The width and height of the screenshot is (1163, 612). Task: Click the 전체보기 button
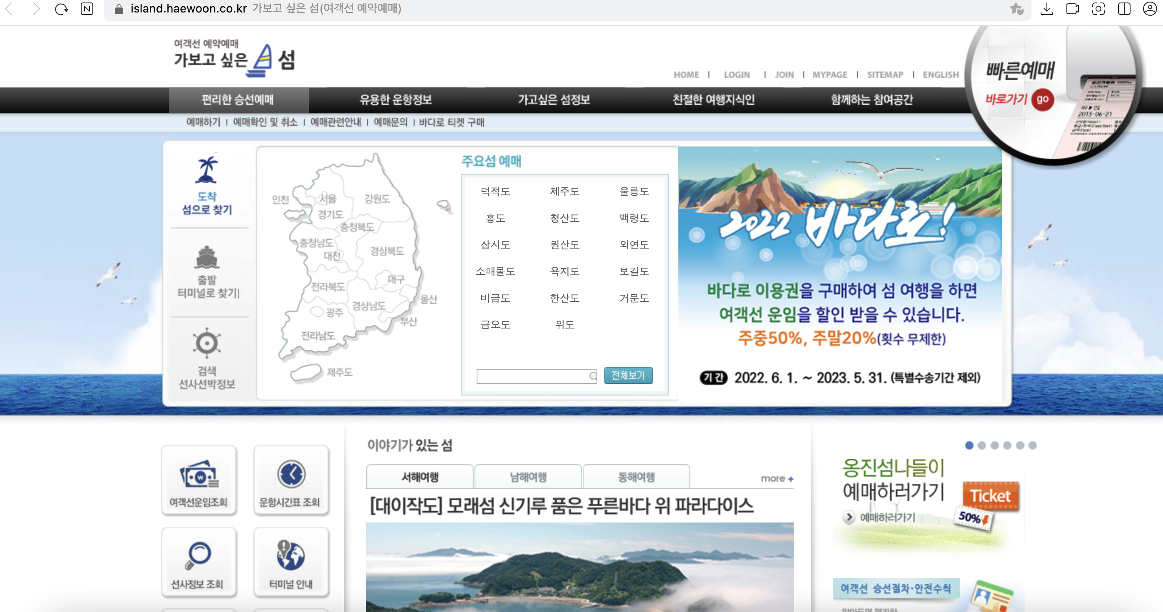(628, 376)
